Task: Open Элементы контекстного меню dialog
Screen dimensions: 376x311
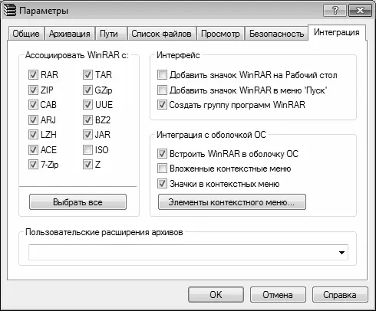Action: (x=232, y=202)
